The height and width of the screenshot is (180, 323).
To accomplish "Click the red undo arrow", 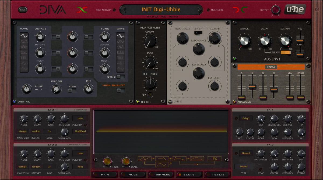I will (x=236, y=10).
